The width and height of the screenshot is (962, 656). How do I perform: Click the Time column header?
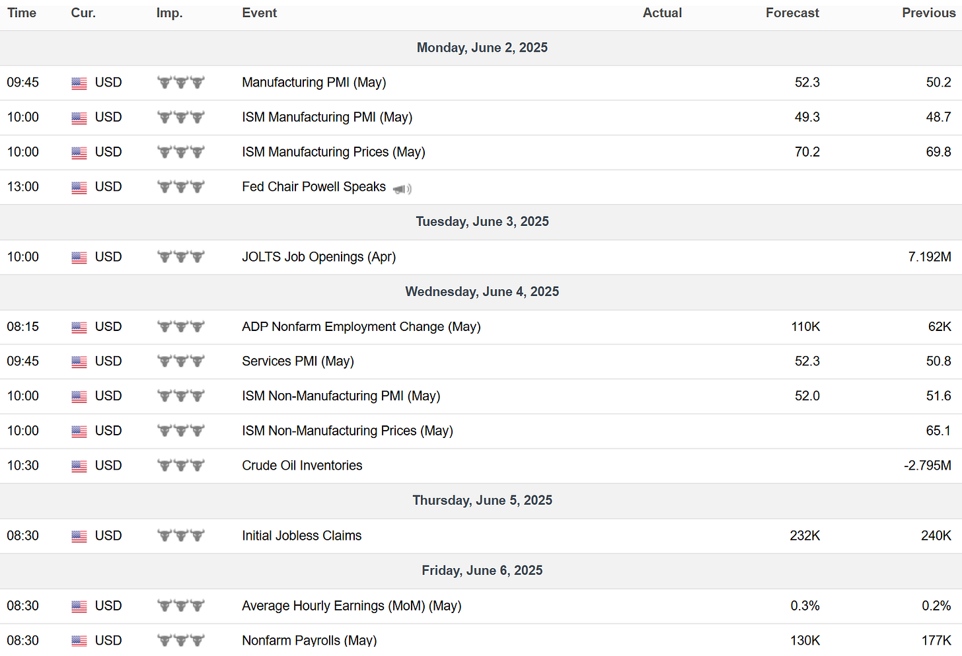(x=22, y=13)
